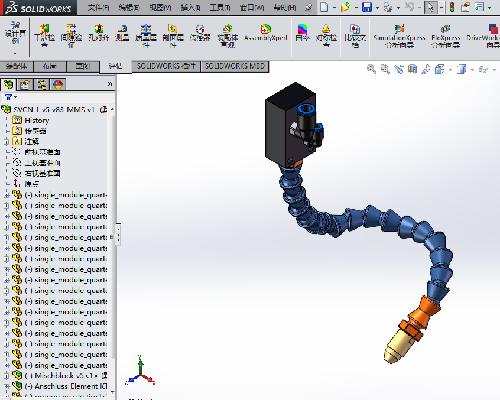Launch the Hole Alignment tool (孔对齐)

tap(99, 33)
